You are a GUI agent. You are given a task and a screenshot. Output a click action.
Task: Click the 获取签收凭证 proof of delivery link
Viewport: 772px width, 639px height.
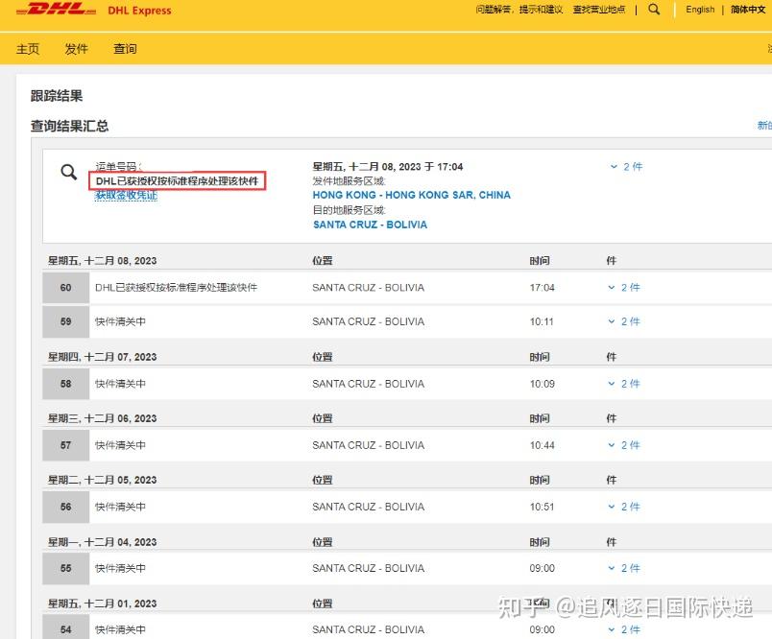coord(126,196)
